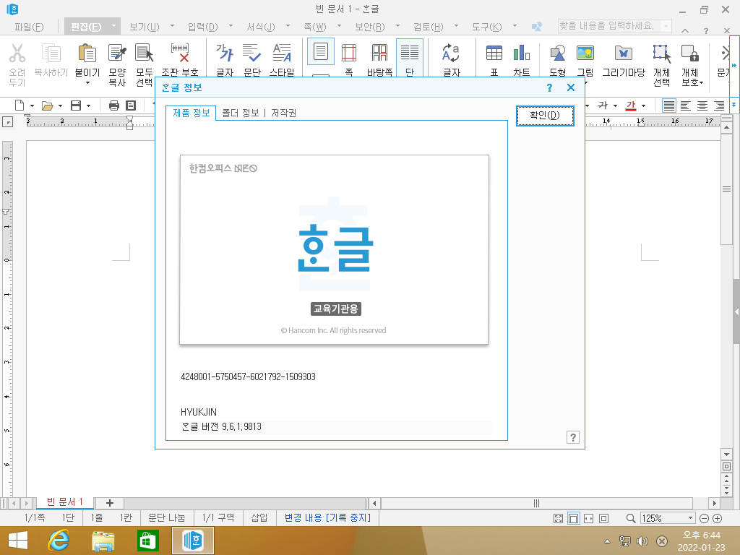The width and height of the screenshot is (740, 555).
Task: Expand the Input (입력) menu arrow
Action: tap(231, 26)
